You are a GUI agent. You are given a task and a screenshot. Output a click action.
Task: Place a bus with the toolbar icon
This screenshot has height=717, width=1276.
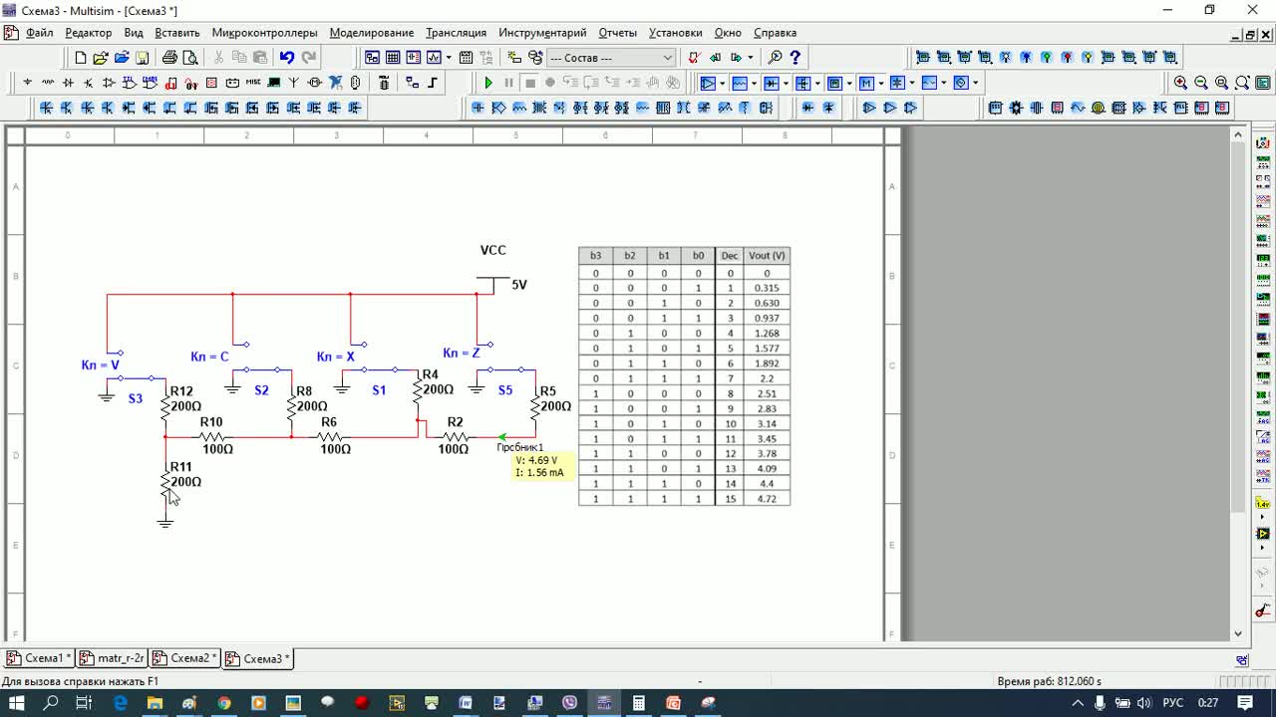coord(433,83)
